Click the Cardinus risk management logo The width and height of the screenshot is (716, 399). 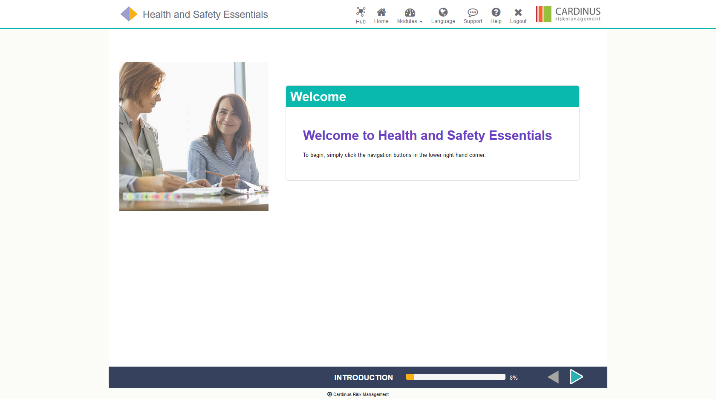coord(568,14)
